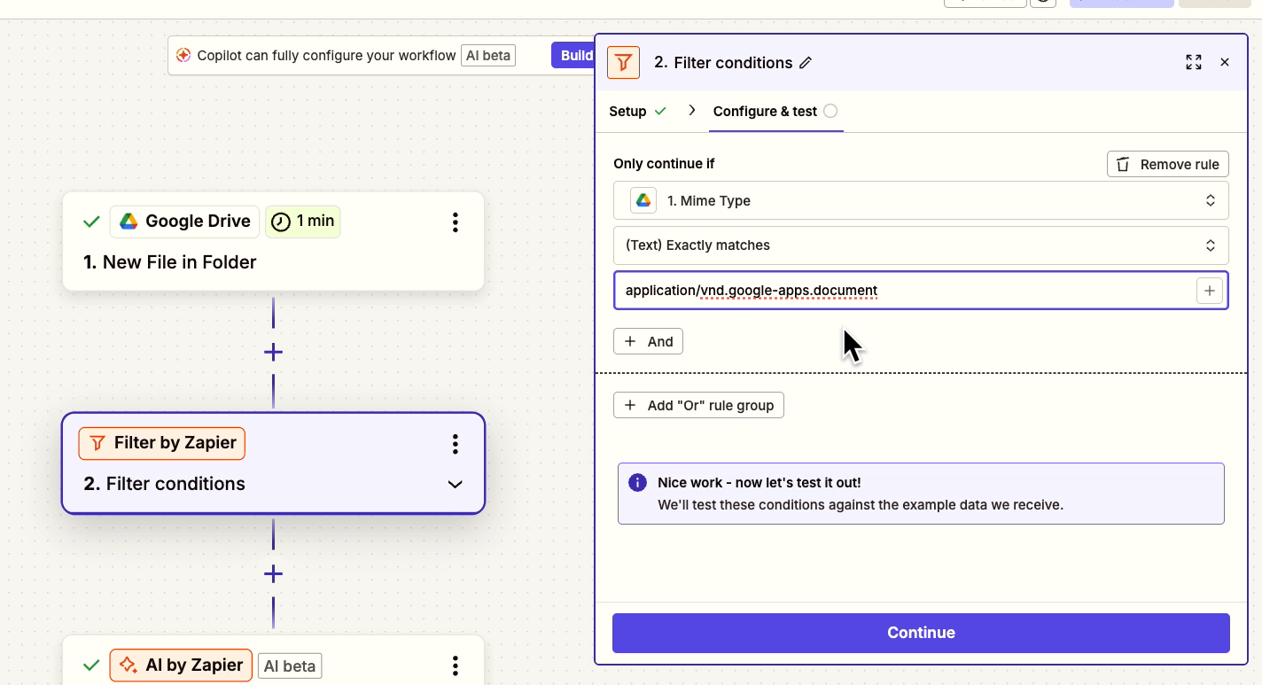
Task: Click the Copilot icon in the banner
Action: pos(183,55)
